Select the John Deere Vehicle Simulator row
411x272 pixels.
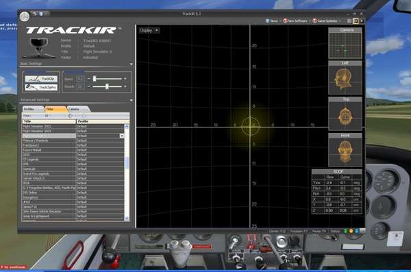point(73,212)
